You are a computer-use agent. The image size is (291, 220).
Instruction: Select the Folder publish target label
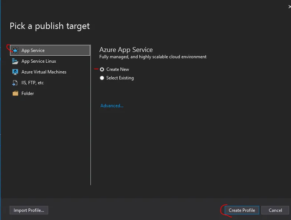coord(28,93)
